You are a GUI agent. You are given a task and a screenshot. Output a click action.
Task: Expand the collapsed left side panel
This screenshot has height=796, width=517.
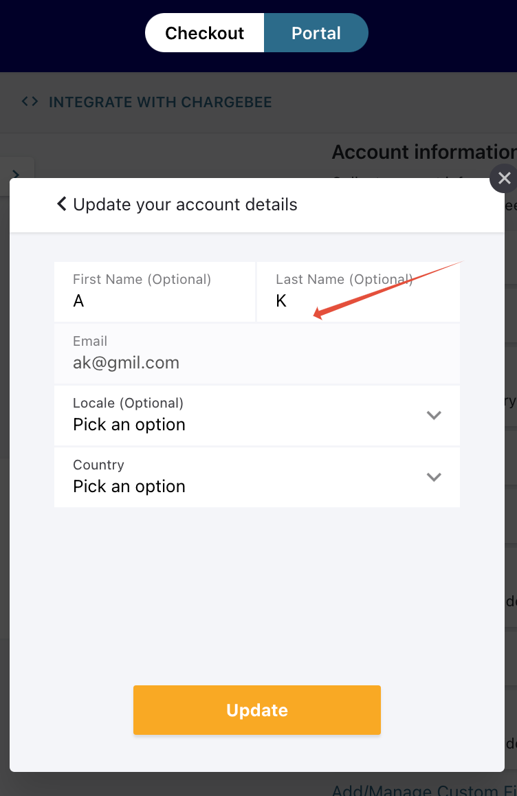click(16, 174)
